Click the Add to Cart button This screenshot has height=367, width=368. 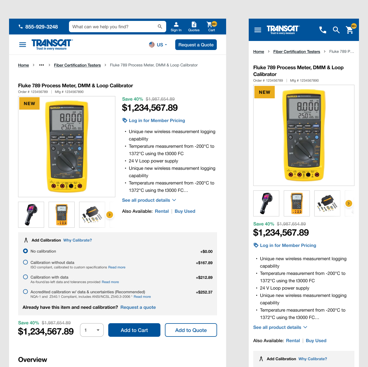tap(134, 330)
